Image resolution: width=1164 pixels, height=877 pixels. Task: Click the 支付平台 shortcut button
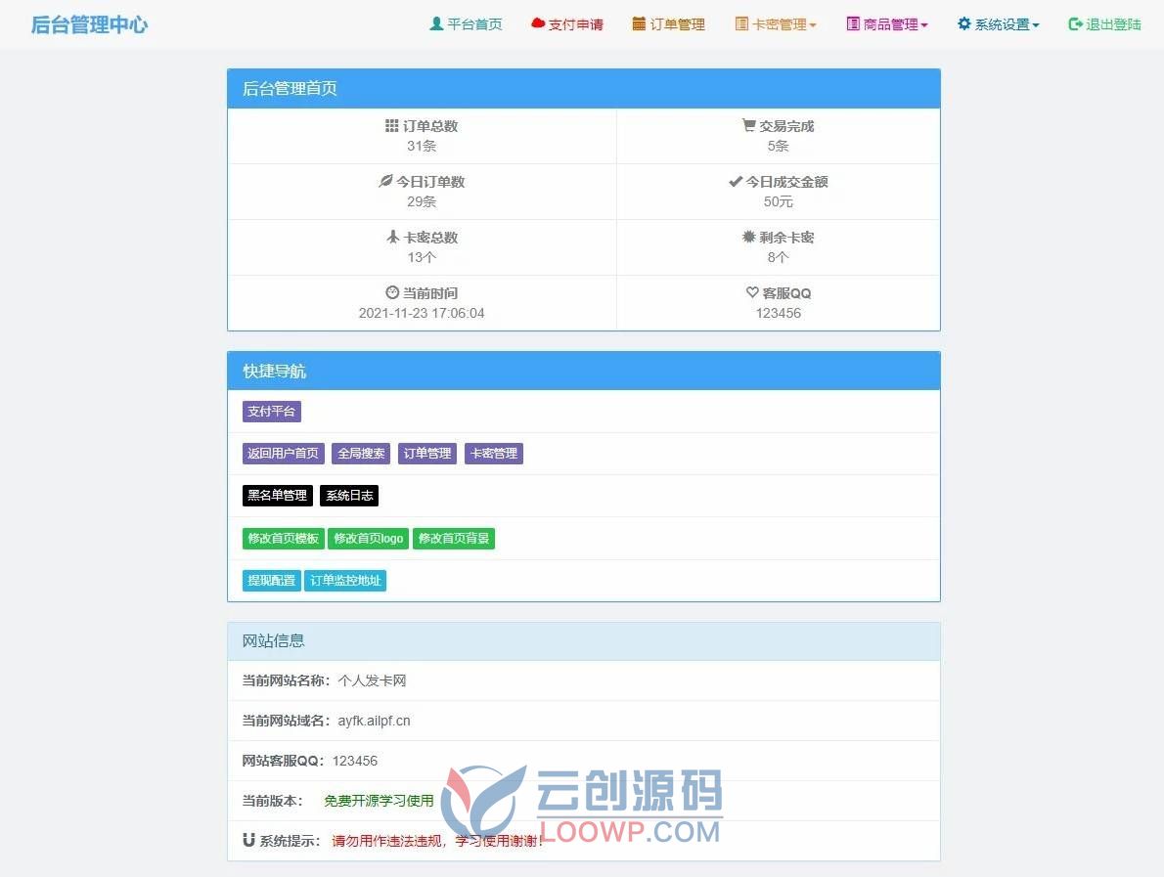[272, 411]
